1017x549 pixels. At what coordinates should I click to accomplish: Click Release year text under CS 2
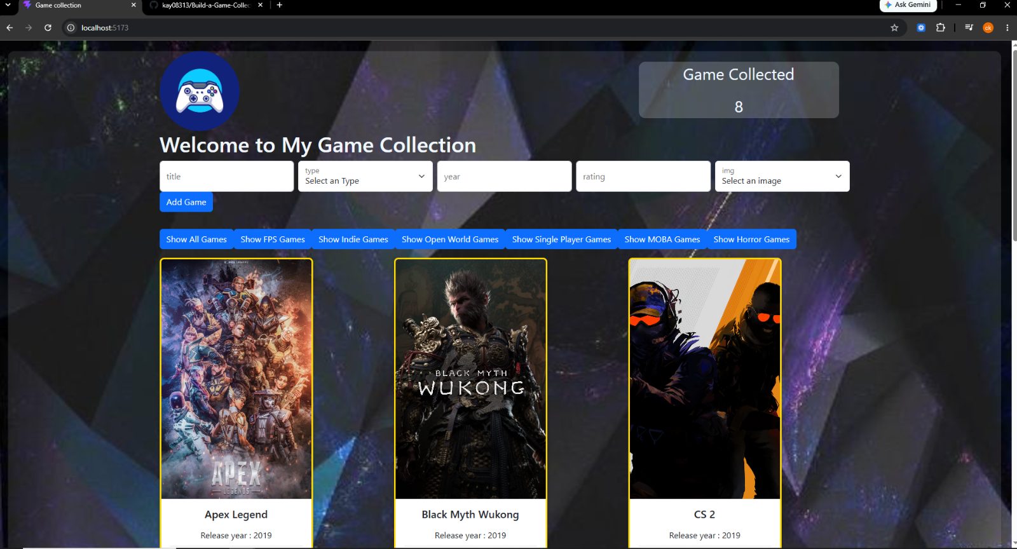[x=704, y=536]
